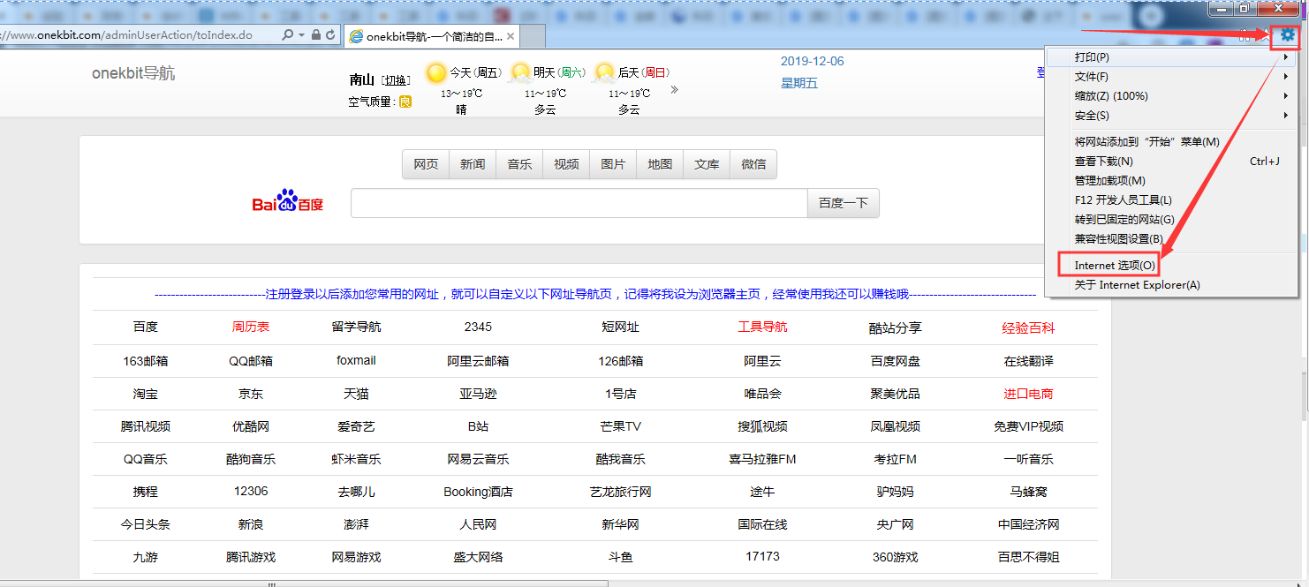Image resolution: width=1309 pixels, height=587 pixels.
Task: Click the double-chevron next to weather forecast
Action: pyautogui.click(x=675, y=90)
